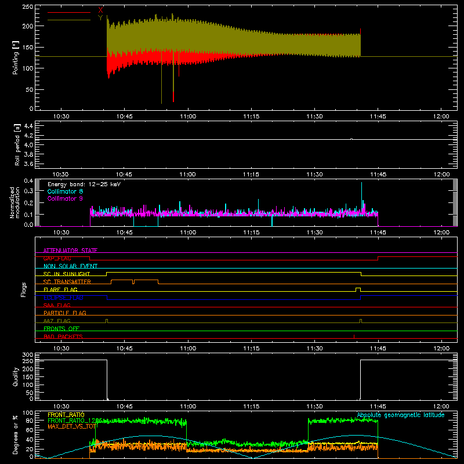The image size is (464, 464).
Task: Select the FRONTS_OFF label
Action: 61,329
